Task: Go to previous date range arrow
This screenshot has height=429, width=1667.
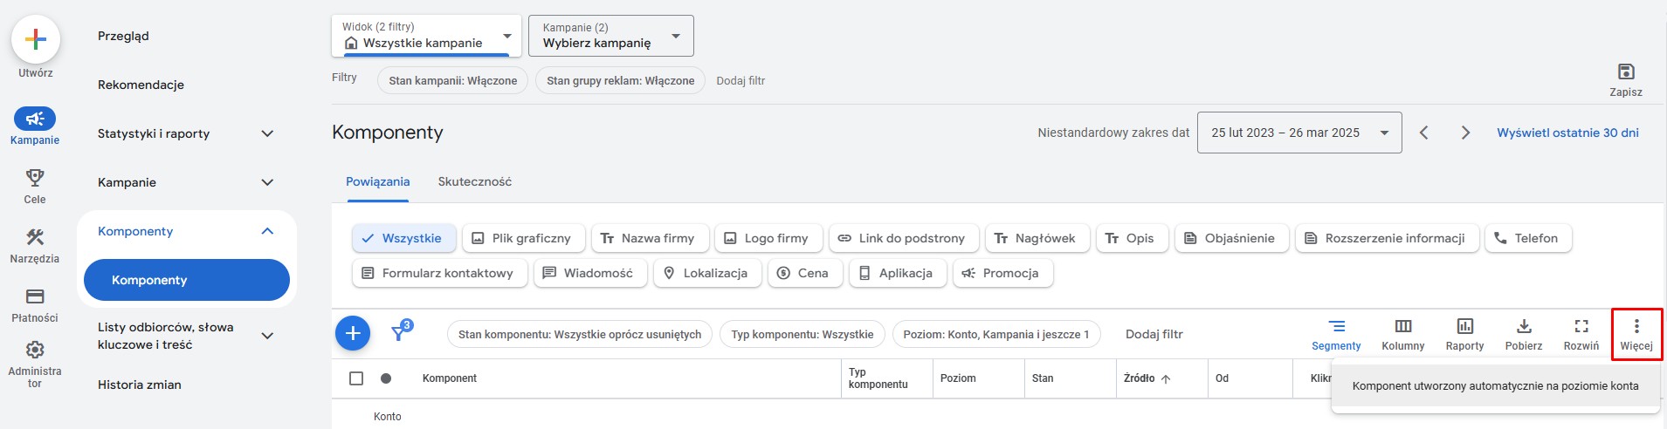Action: (x=1424, y=133)
